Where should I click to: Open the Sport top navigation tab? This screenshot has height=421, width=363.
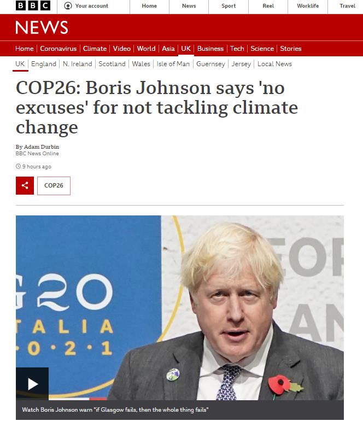(x=229, y=6)
